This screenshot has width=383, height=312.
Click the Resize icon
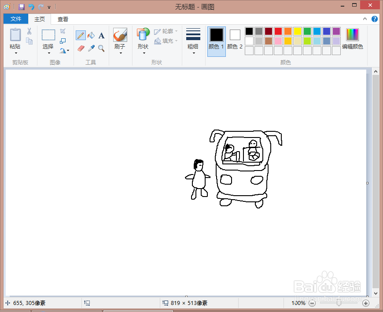(63, 41)
